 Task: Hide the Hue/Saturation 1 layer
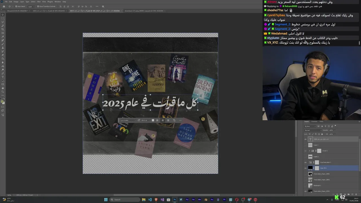[x=305, y=162]
